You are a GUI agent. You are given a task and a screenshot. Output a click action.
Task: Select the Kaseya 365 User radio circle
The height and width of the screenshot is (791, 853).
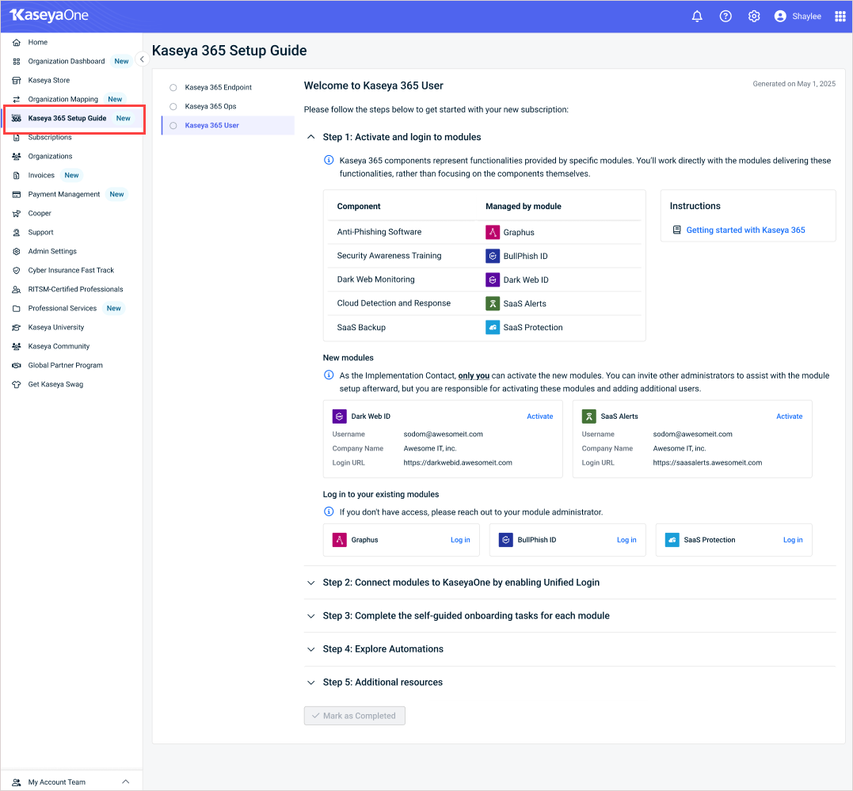pos(173,126)
